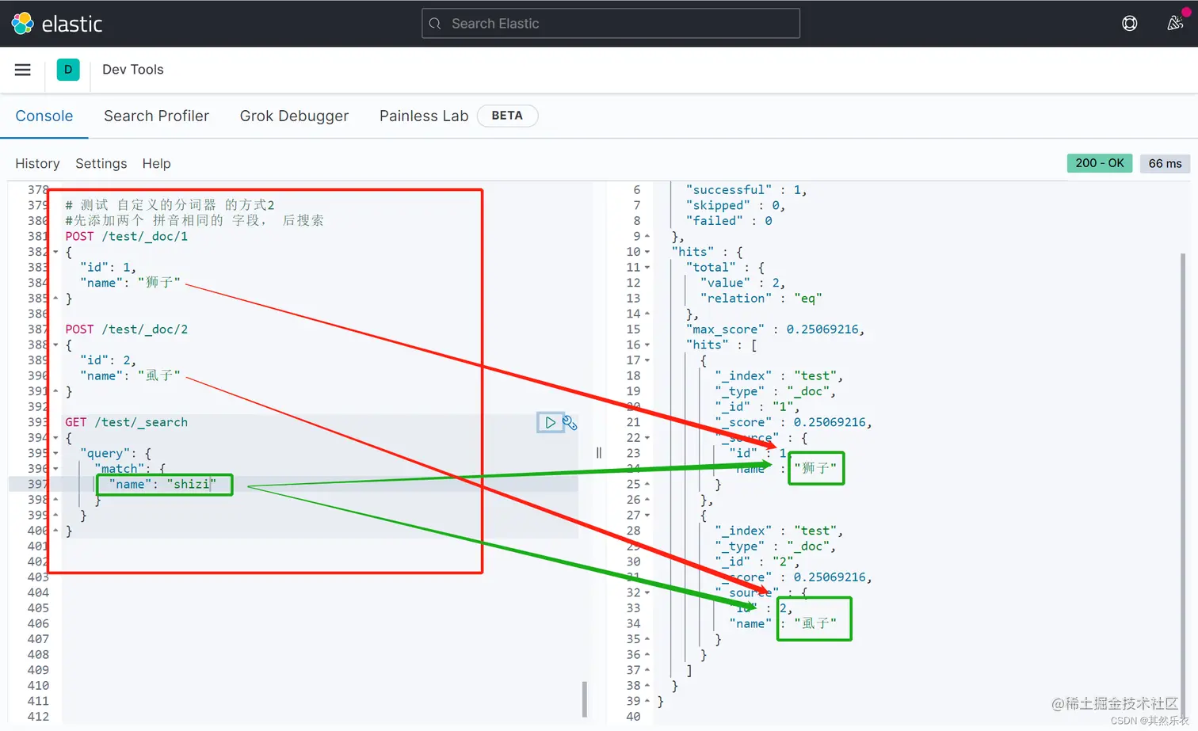Open the Painless Lab tab
Image resolution: width=1198 pixels, height=731 pixels.
[424, 116]
